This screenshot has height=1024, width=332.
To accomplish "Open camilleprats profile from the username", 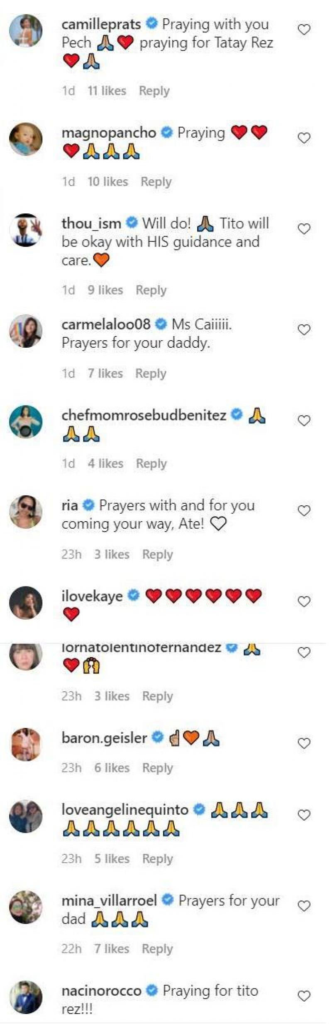I will [101, 24].
